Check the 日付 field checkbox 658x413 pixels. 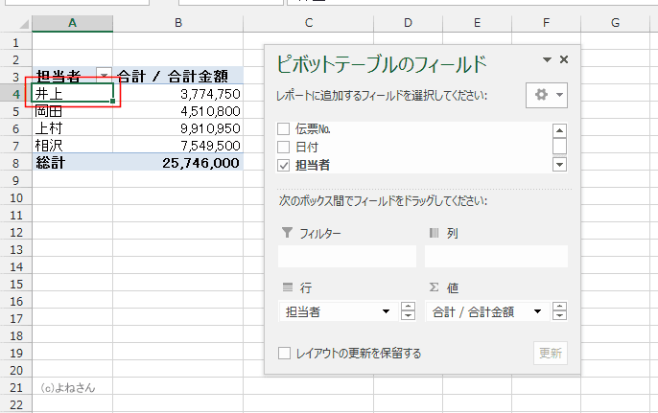pos(284,147)
